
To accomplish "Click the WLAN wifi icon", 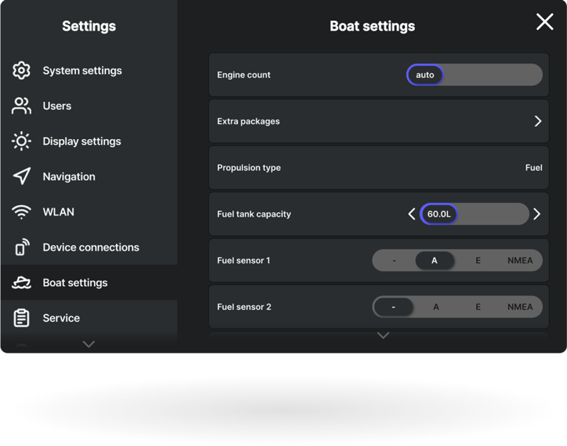I will point(21,212).
